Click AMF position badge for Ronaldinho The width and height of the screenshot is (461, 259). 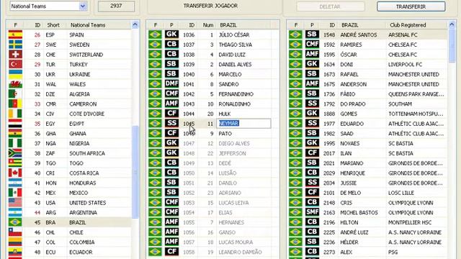[x=171, y=104]
